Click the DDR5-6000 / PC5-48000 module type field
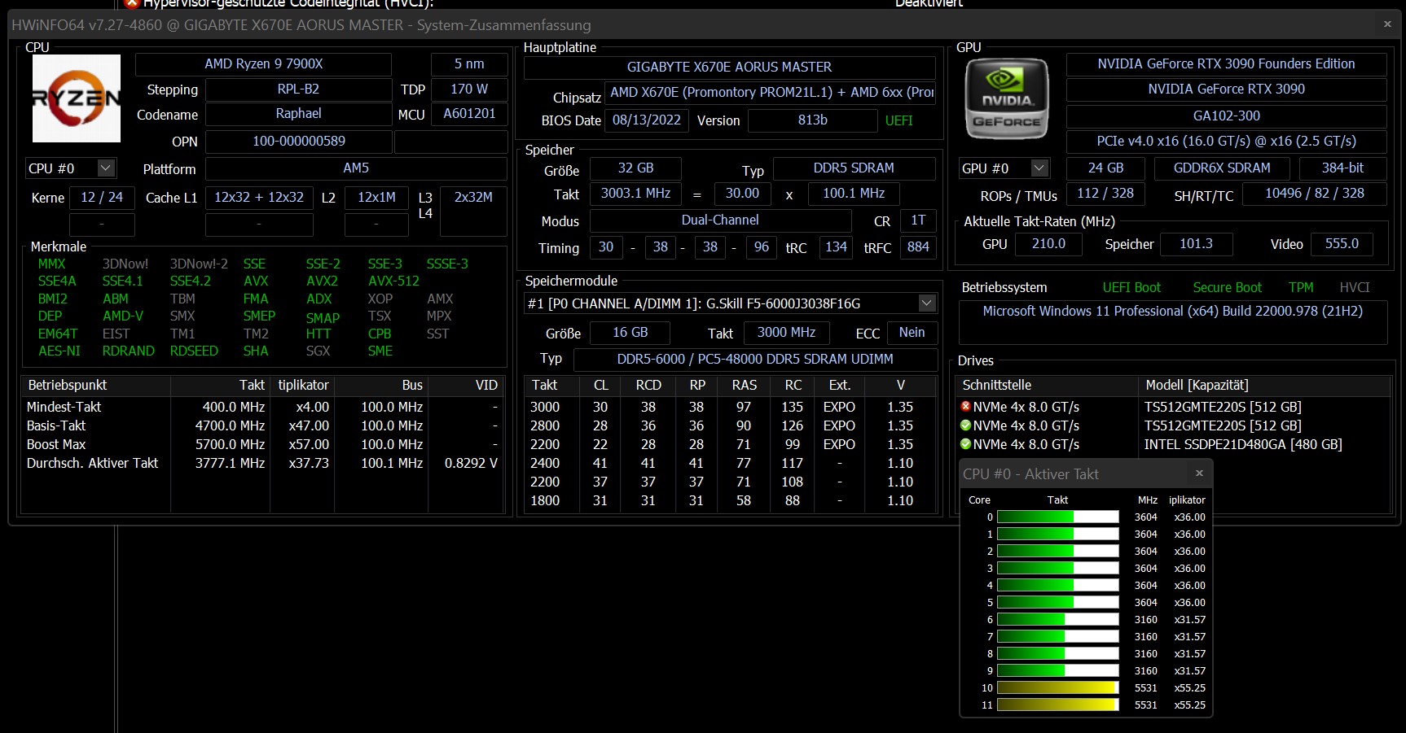Image resolution: width=1406 pixels, height=733 pixels. [x=755, y=360]
